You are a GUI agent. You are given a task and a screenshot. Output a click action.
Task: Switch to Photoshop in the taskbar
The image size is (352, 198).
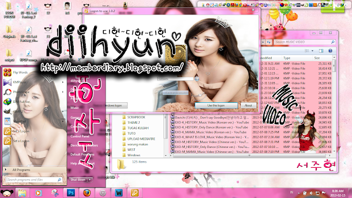(71, 193)
